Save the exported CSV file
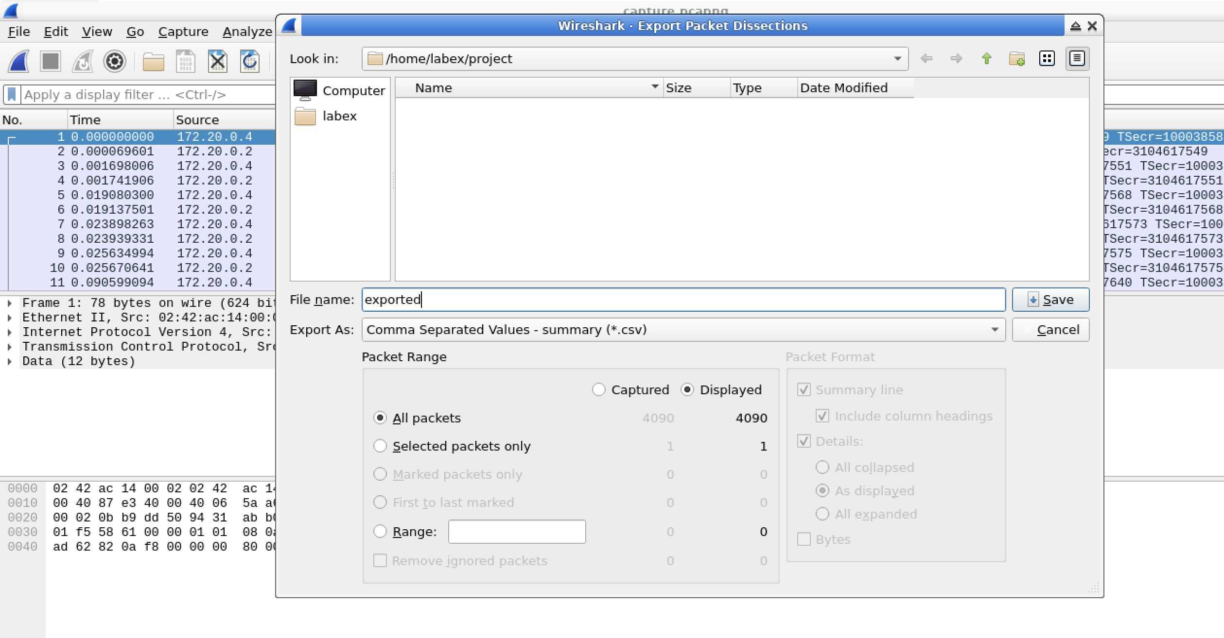Viewport: 1224px width, 638px height. [1050, 300]
